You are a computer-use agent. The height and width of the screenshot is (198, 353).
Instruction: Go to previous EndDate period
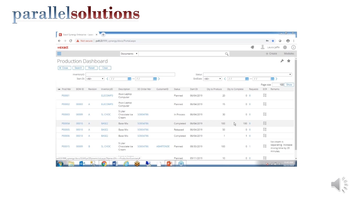tap(225, 79)
